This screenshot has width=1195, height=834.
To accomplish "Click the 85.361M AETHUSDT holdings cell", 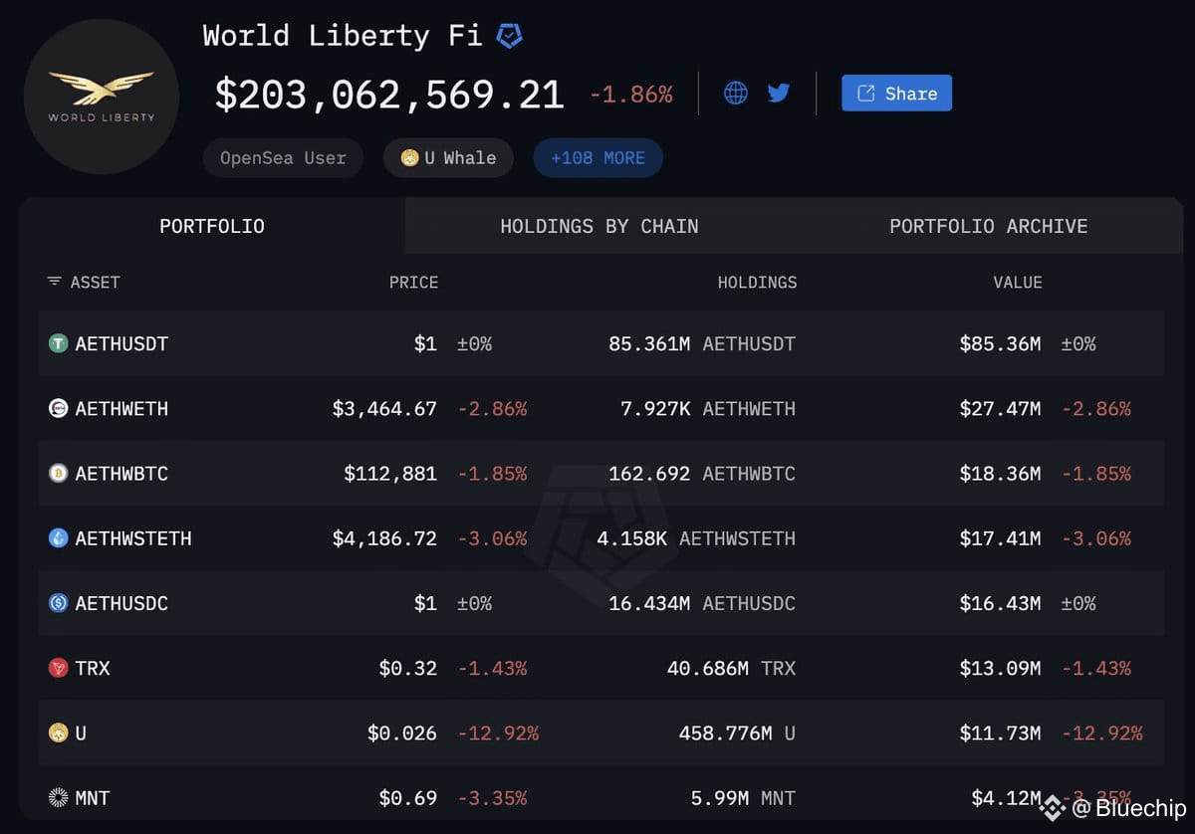I will pyautogui.click(x=702, y=343).
